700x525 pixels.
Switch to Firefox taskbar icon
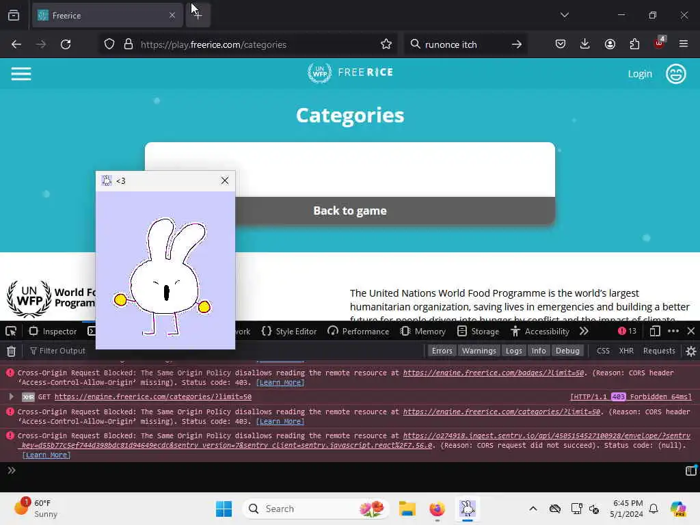pos(437,509)
